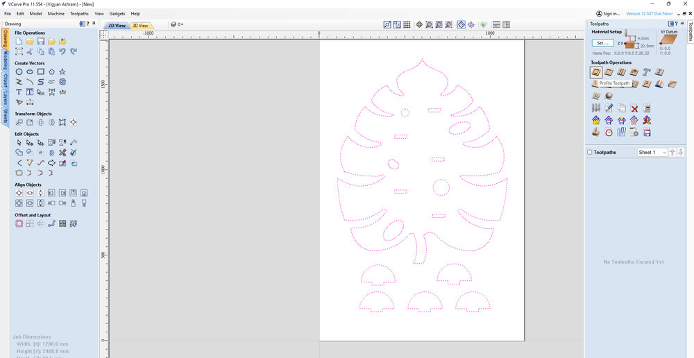Select the Draw Polygon tool
694x358 pixels.
coord(52,71)
